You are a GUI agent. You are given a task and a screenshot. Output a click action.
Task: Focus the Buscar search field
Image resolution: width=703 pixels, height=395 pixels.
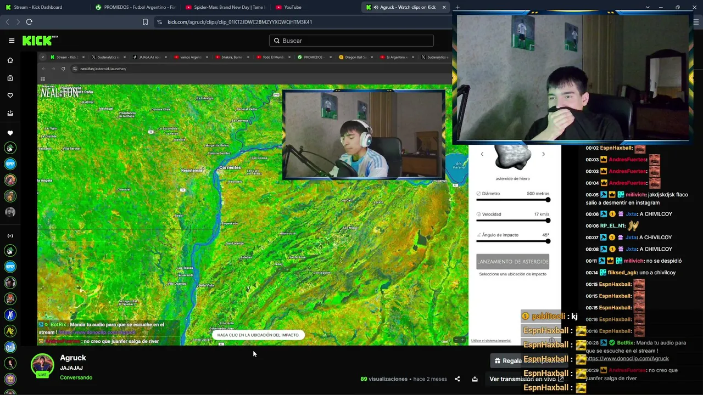pos(351,41)
